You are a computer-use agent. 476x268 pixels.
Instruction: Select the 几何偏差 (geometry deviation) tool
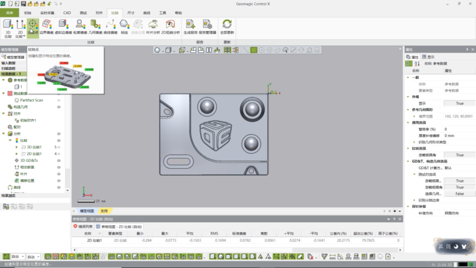tap(95, 27)
